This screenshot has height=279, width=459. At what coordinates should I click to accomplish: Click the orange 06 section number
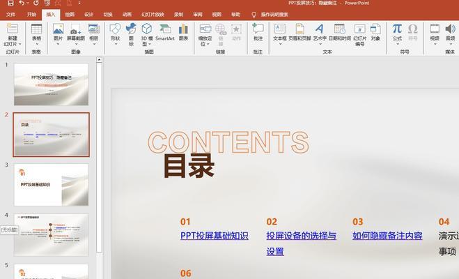pos(186,273)
